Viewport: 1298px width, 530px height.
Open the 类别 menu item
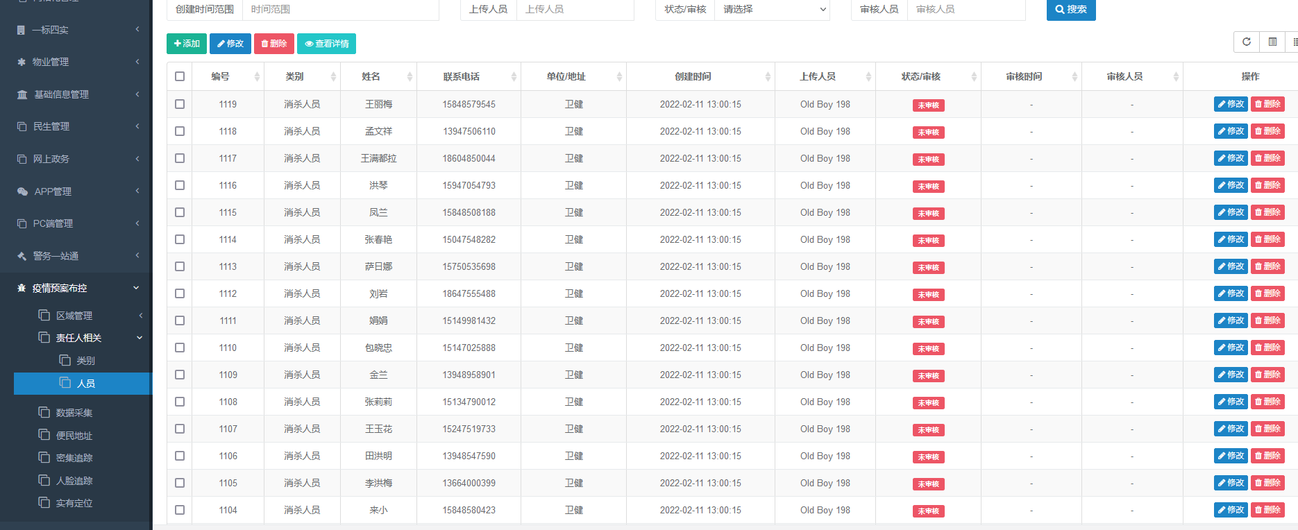coord(85,361)
